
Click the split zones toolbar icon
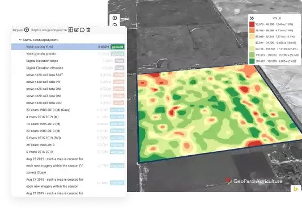(x=71, y=30)
